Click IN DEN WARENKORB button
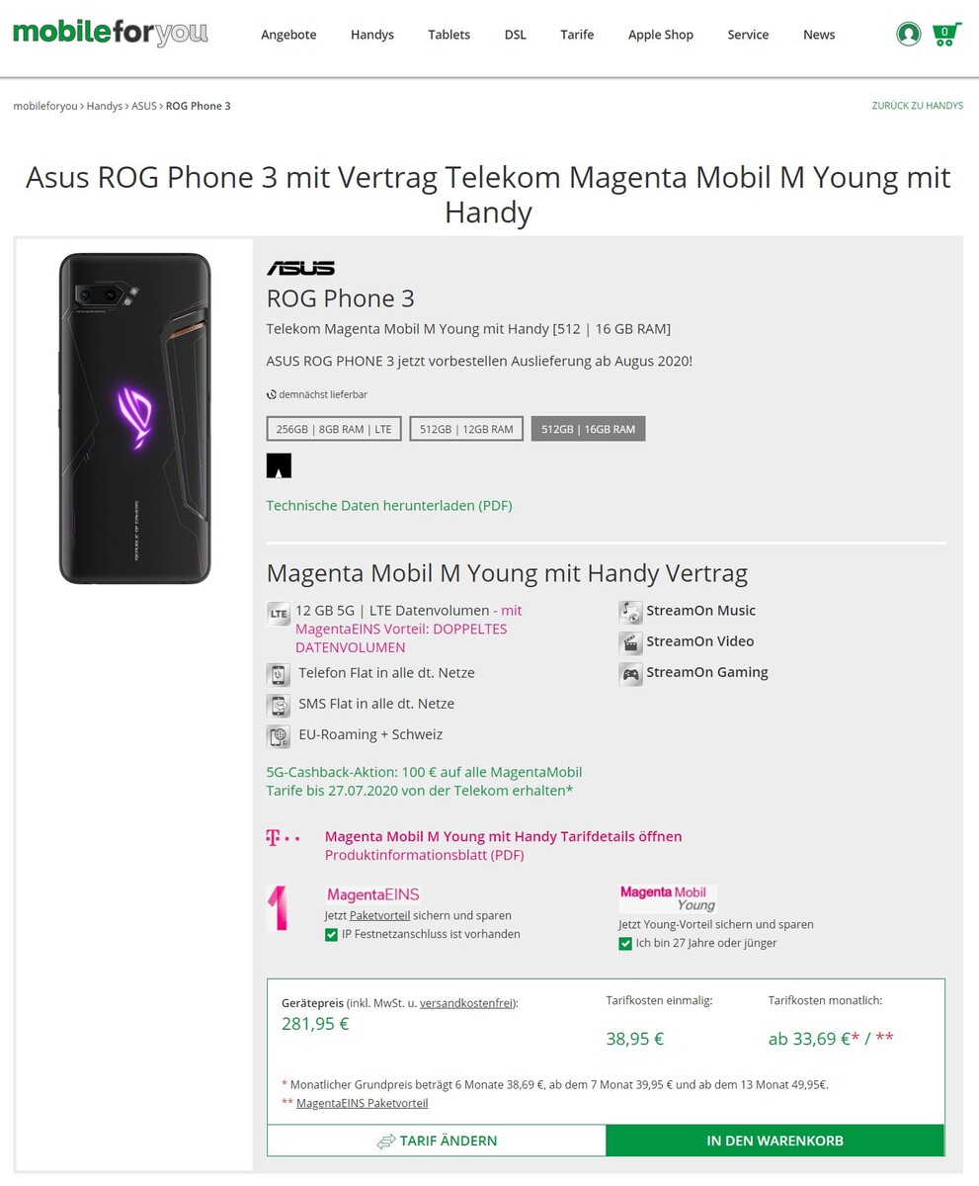This screenshot has height=1186, width=979. tap(775, 1141)
